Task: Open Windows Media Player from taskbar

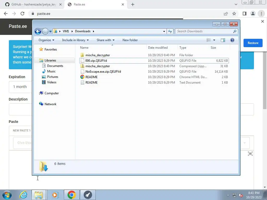Action: pos(55,195)
